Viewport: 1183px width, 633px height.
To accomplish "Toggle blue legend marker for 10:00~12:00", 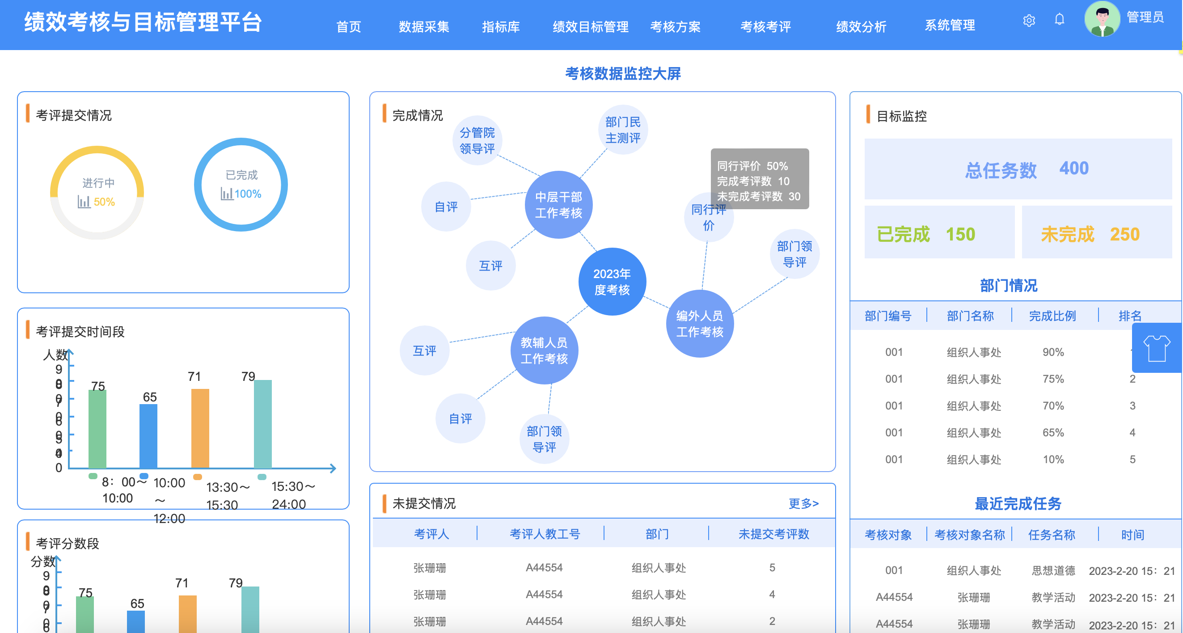I will [x=144, y=476].
